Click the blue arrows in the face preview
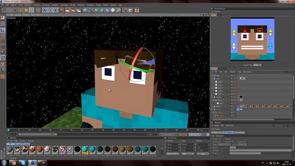Image resolution: width=295 pixels, height=166 pixels. [270, 46]
